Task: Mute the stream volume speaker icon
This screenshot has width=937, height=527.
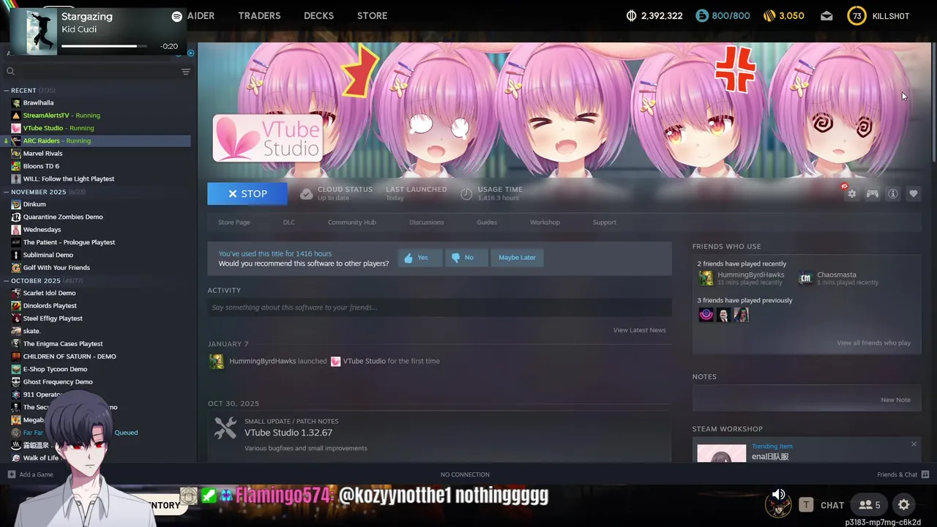Action: 779,495
